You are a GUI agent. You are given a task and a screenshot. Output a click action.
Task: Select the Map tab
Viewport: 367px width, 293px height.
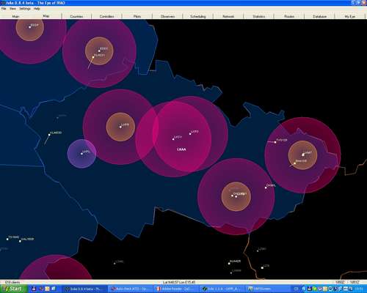point(46,16)
